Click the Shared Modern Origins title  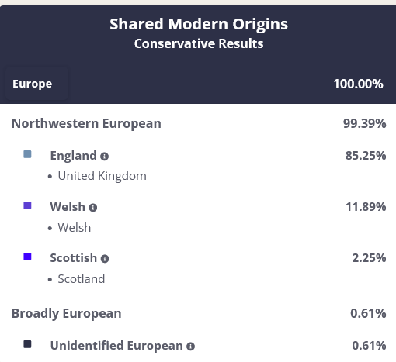point(199,24)
